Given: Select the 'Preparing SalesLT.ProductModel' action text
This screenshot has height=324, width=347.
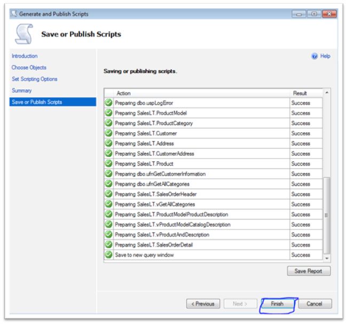Looking at the screenshot, I should [151, 113].
